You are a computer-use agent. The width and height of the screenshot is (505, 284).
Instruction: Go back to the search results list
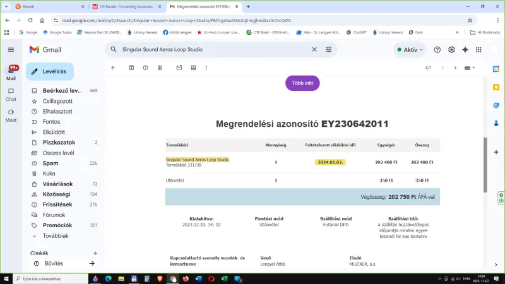pos(113,68)
